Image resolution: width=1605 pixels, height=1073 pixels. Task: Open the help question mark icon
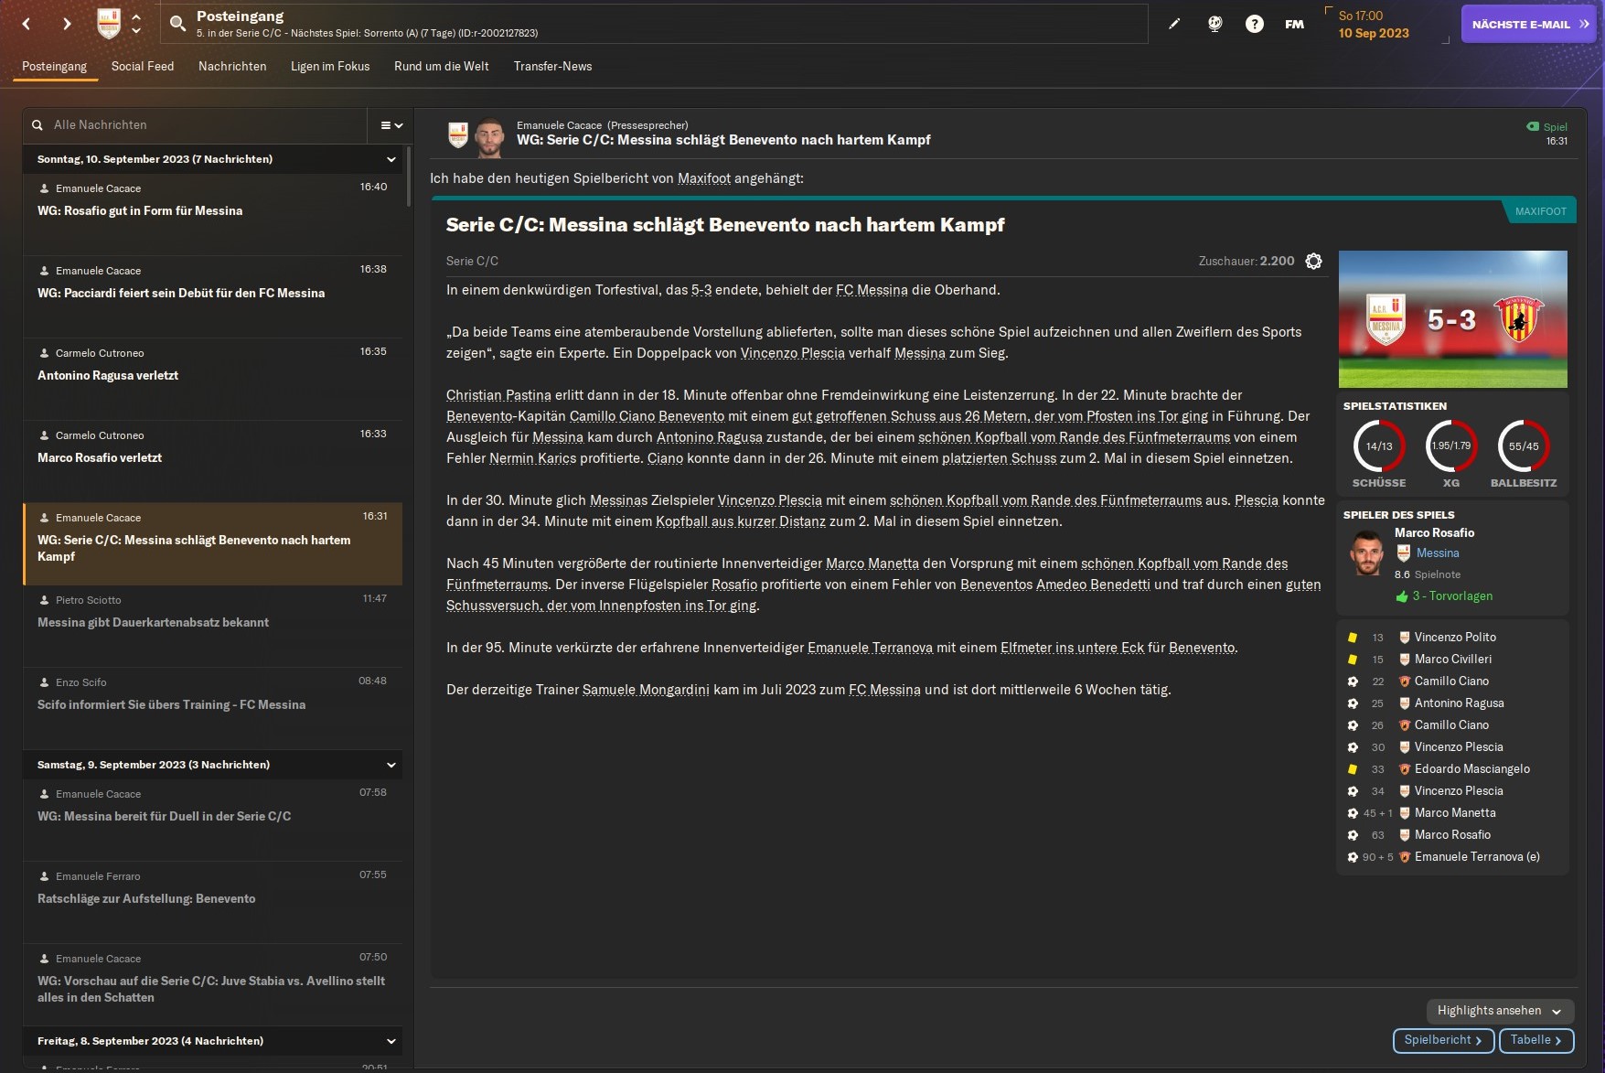[x=1254, y=24]
